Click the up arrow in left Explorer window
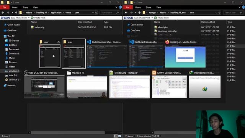245x138 pixels. (16, 13)
